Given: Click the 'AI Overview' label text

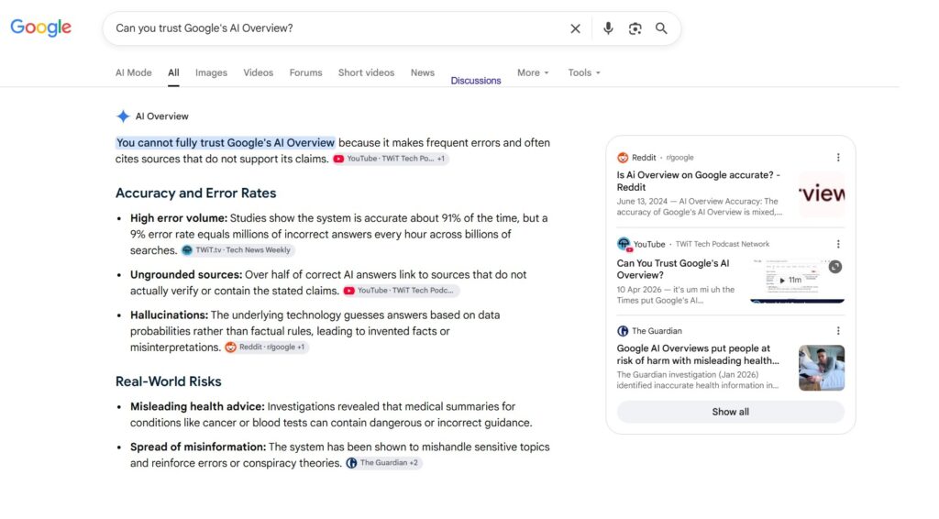Looking at the screenshot, I should point(161,116).
